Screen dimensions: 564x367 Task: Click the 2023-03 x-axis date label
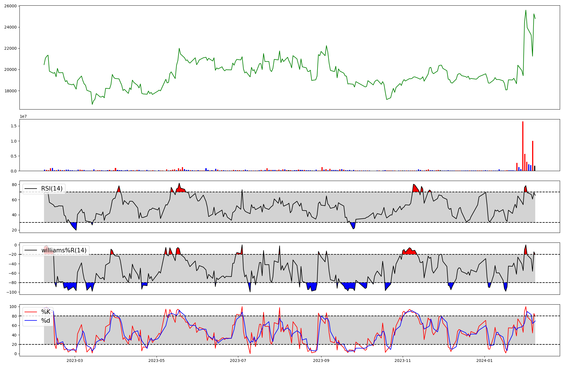[x=75, y=361]
